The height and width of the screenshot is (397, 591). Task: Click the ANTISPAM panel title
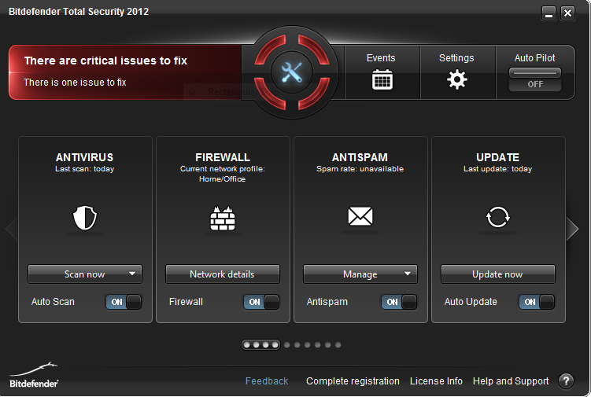[x=360, y=157]
